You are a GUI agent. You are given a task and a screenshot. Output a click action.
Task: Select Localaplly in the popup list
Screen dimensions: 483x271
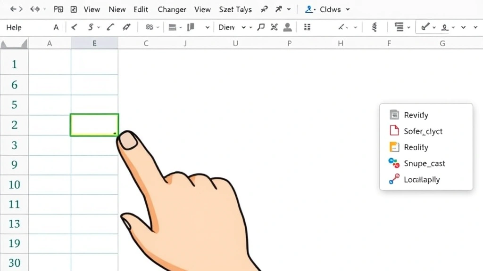(x=422, y=180)
